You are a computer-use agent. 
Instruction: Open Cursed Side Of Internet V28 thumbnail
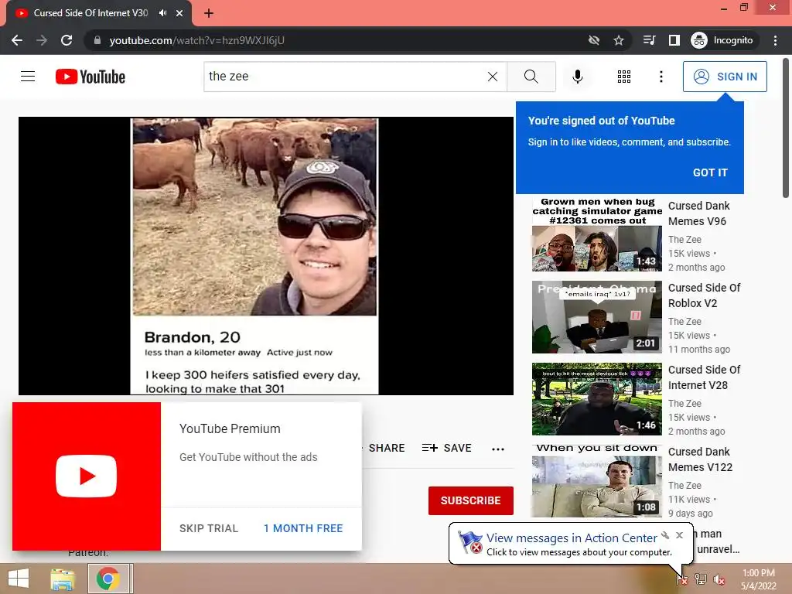[x=596, y=399]
